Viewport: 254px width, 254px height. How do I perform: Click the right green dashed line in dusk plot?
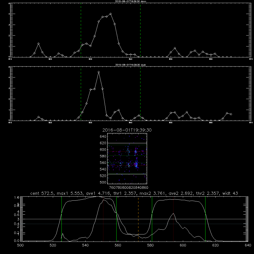[x=140, y=94]
